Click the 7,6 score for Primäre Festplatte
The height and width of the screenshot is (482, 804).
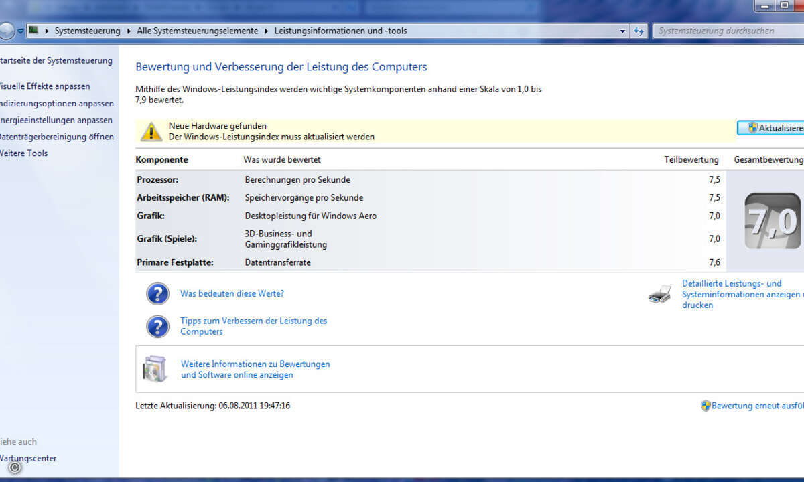point(714,263)
